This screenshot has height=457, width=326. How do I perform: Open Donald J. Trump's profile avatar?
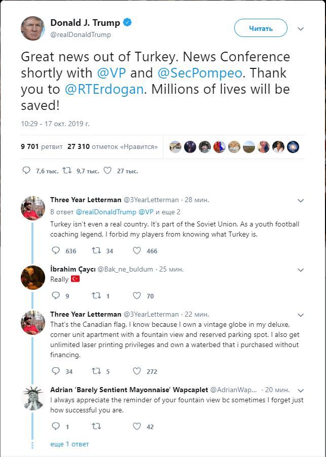[x=33, y=28]
